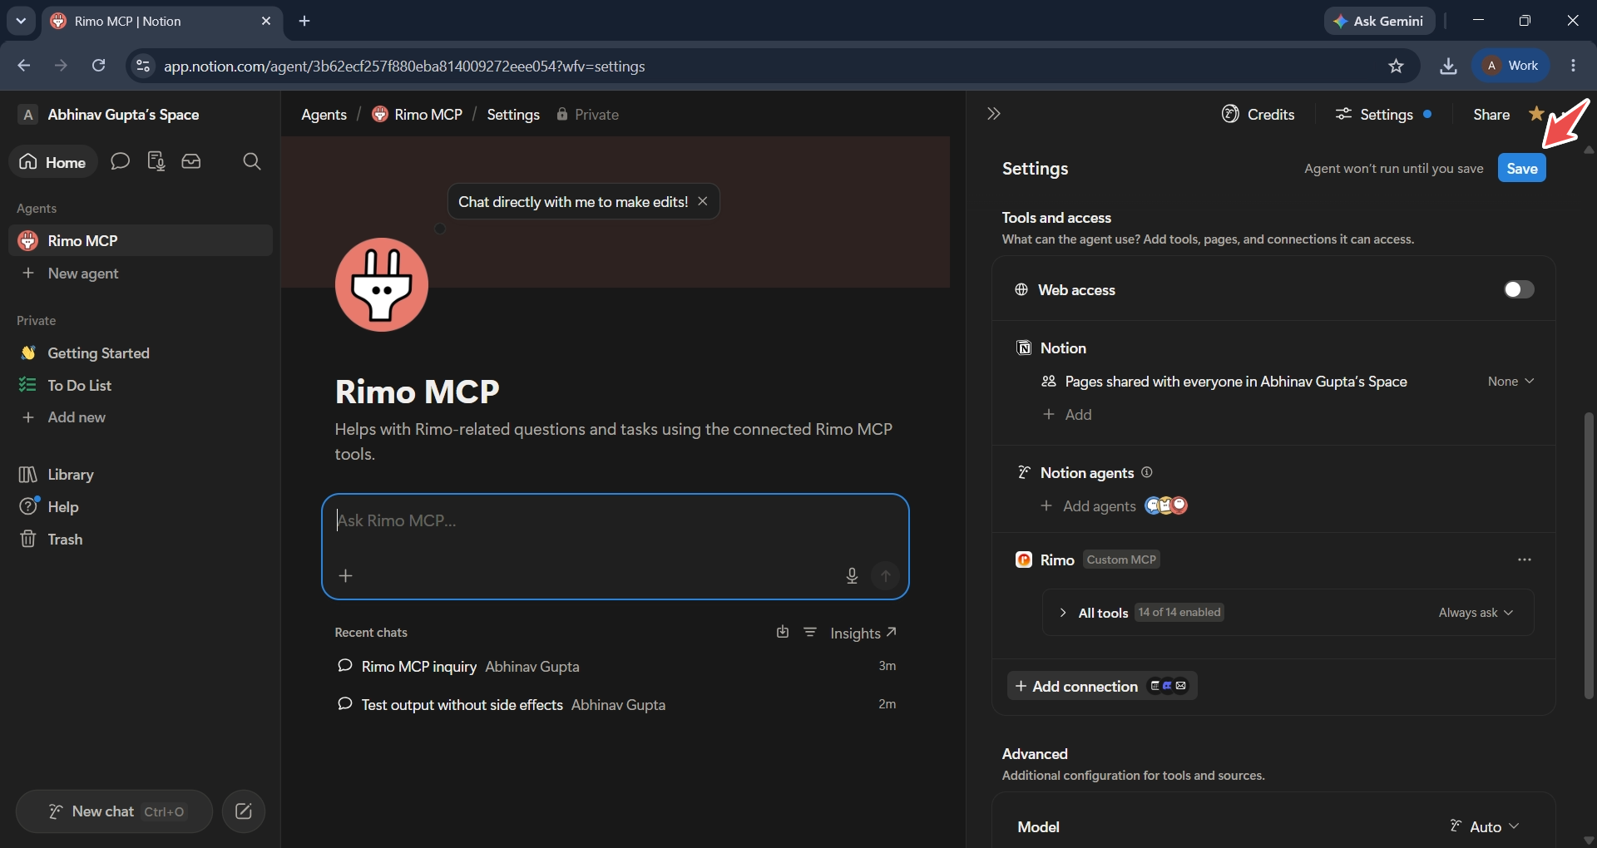
Task: Expand the All tools list
Action: 1062,613
